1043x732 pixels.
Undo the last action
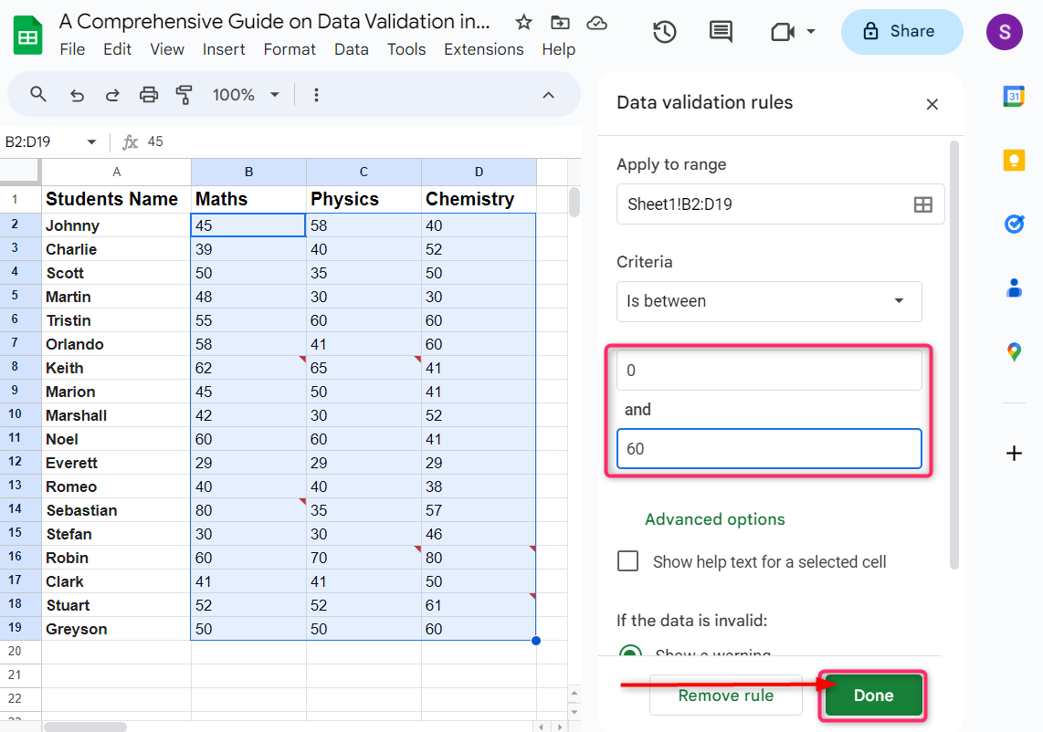(x=77, y=94)
